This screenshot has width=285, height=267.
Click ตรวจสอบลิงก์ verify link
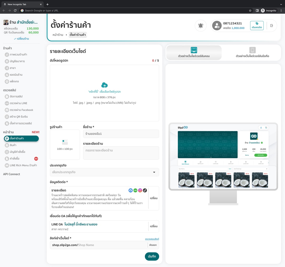pyautogui.click(x=152, y=239)
